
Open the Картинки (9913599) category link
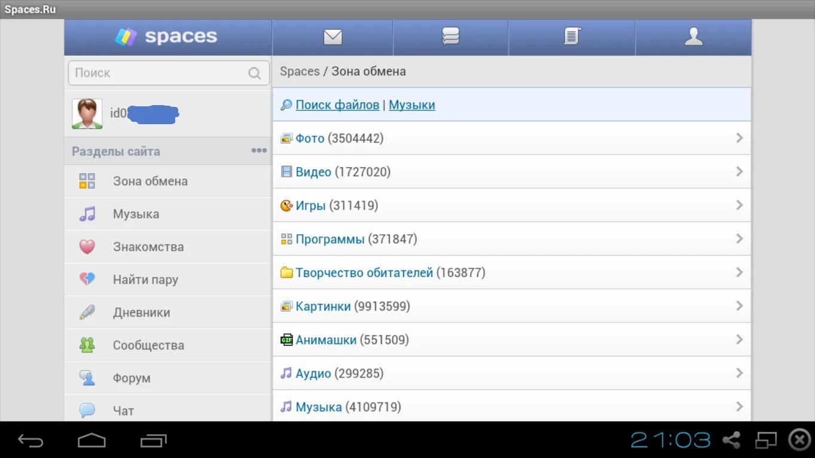point(353,306)
